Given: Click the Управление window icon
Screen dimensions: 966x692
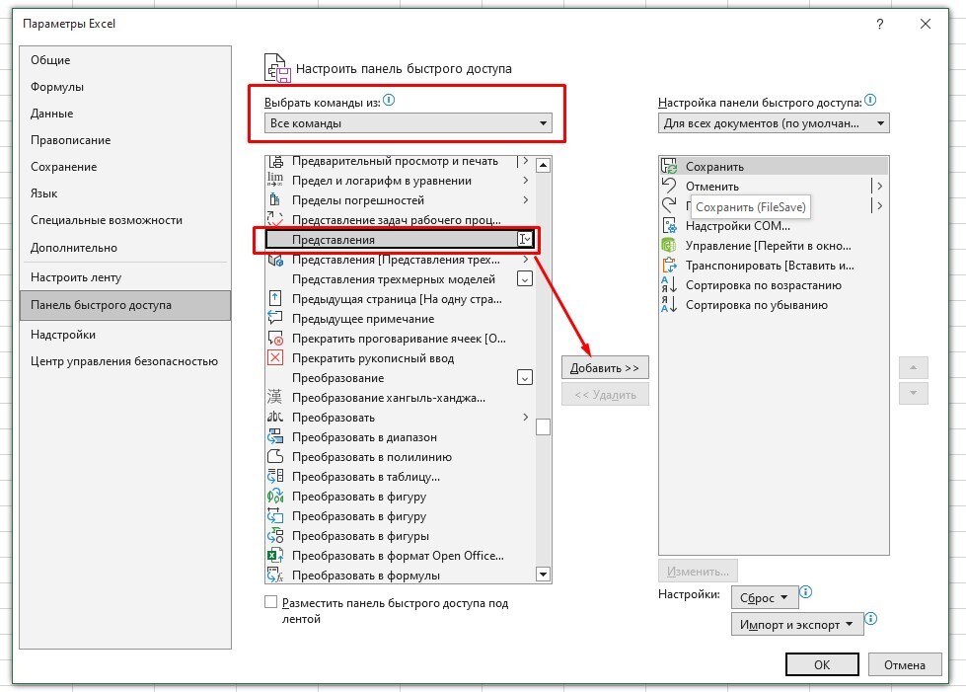Looking at the screenshot, I should 669,245.
